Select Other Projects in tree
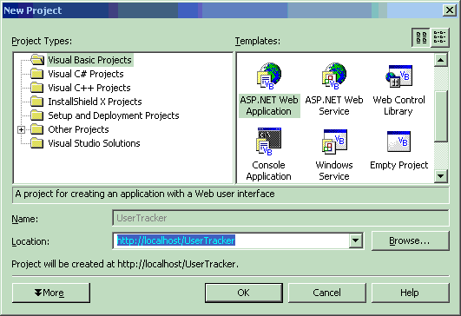The height and width of the screenshot is (316, 461). 78,129
